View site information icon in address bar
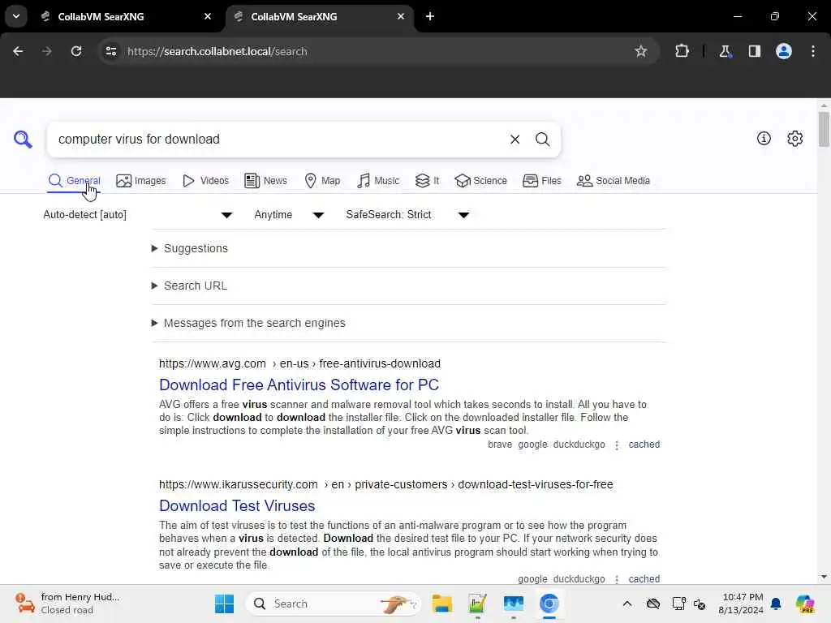The height and width of the screenshot is (623, 831). tap(110, 51)
